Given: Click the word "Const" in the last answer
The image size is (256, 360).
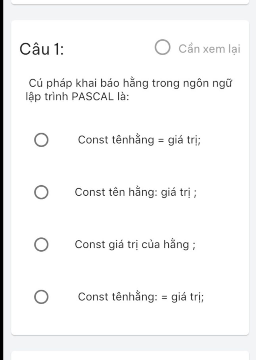Looking at the screenshot, I should click(93, 297).
